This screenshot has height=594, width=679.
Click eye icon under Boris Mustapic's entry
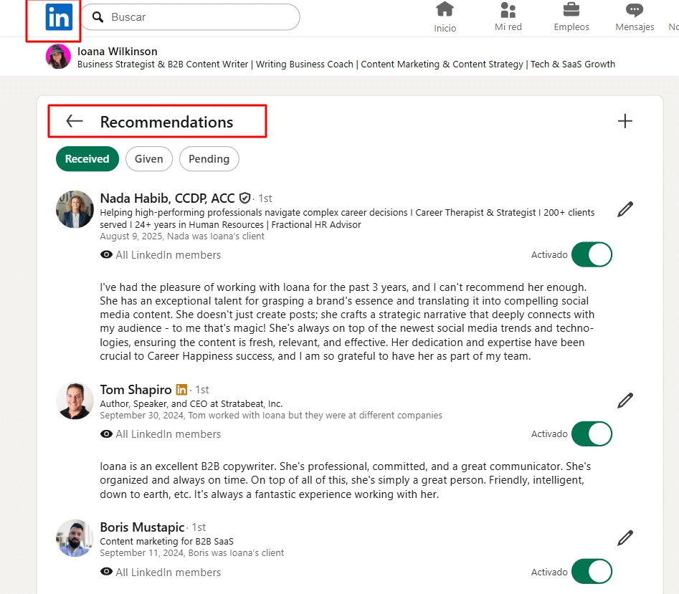(x=106, y=572)
